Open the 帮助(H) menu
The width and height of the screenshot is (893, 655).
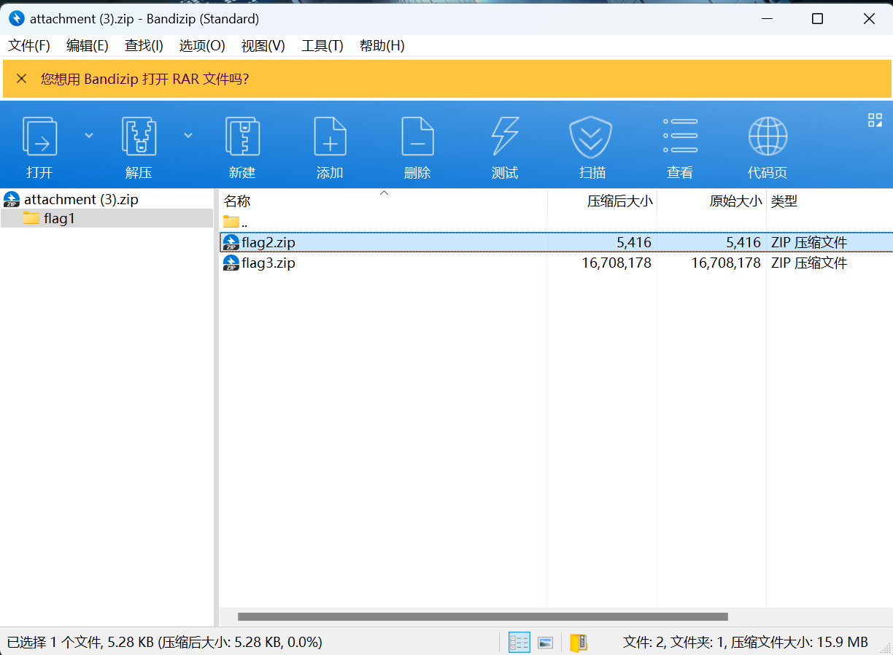tap(382, 46)
